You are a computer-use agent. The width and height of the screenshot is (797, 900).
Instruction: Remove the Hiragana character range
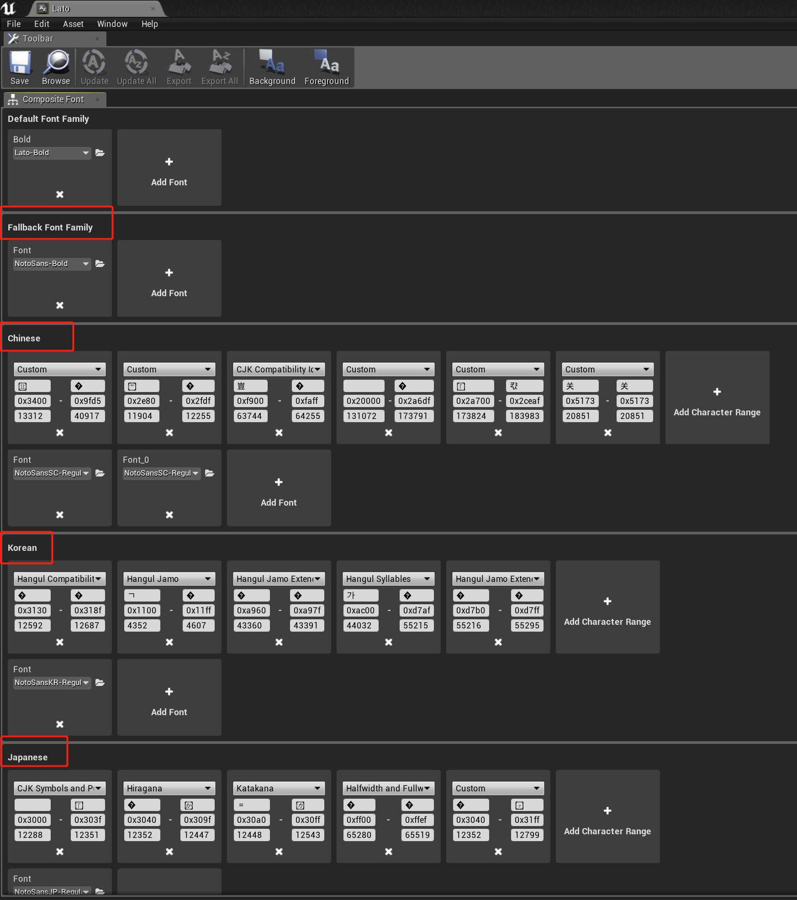tap(169, 852)
